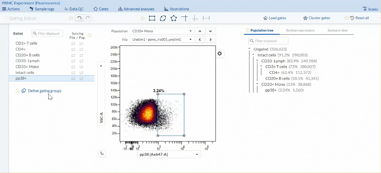Toggle population syncing for CD4+ gate
The height and width of the screenshot is (173, 381).
[x=81, y=49]
